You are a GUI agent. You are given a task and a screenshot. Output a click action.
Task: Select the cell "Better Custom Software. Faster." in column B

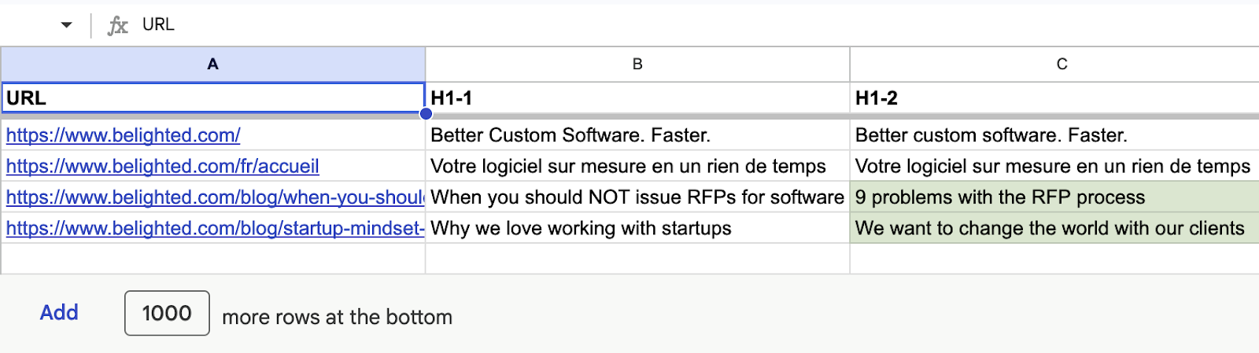pyautogui.click(x=637, y=135)
